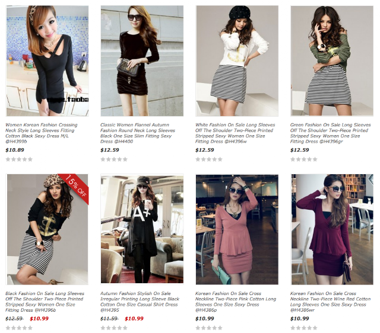
Task: Click the $10.99 sale price of @H4396b
Action: click(x=39, y=319)
